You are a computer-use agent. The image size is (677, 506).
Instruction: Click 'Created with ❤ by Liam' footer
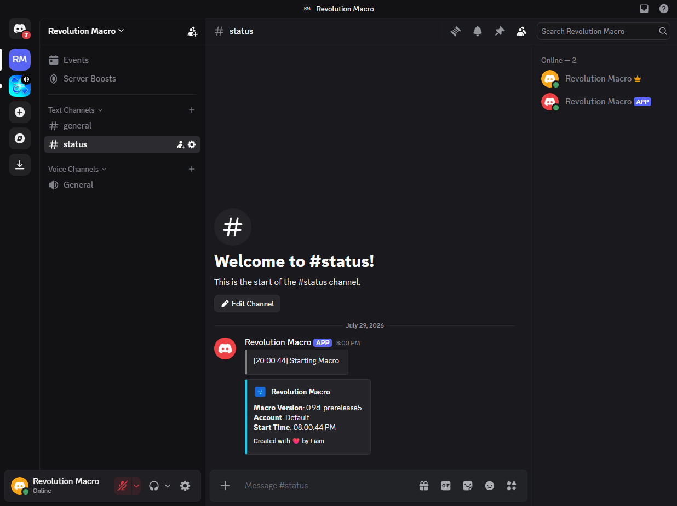pyautogui.click(x=289, y=441)
